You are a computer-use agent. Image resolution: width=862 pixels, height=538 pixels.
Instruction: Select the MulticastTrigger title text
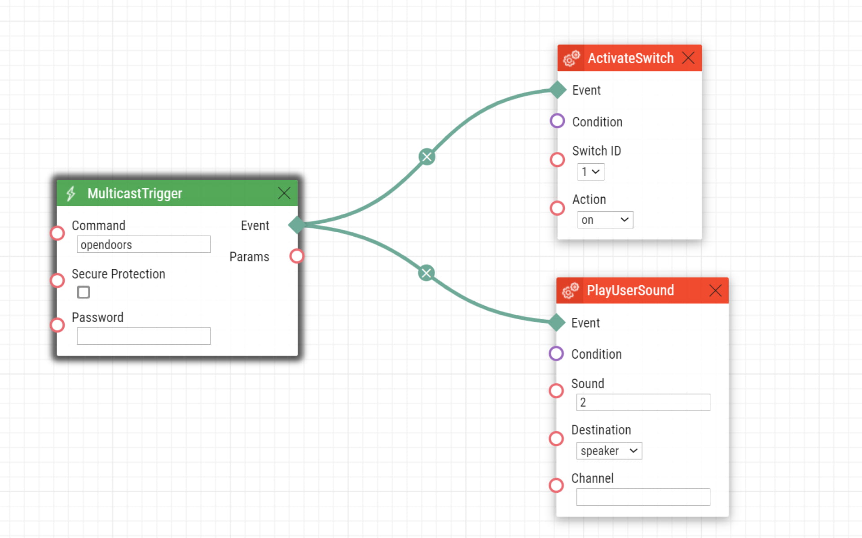pyautogui.click(x=135, y=194)
